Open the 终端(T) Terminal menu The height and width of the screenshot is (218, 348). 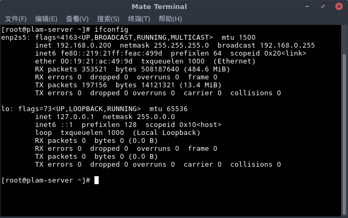pyautogui.click(x=139, y=19)
